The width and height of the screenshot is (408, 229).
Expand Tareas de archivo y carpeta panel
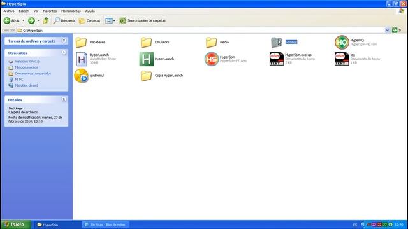coord(64,41)
